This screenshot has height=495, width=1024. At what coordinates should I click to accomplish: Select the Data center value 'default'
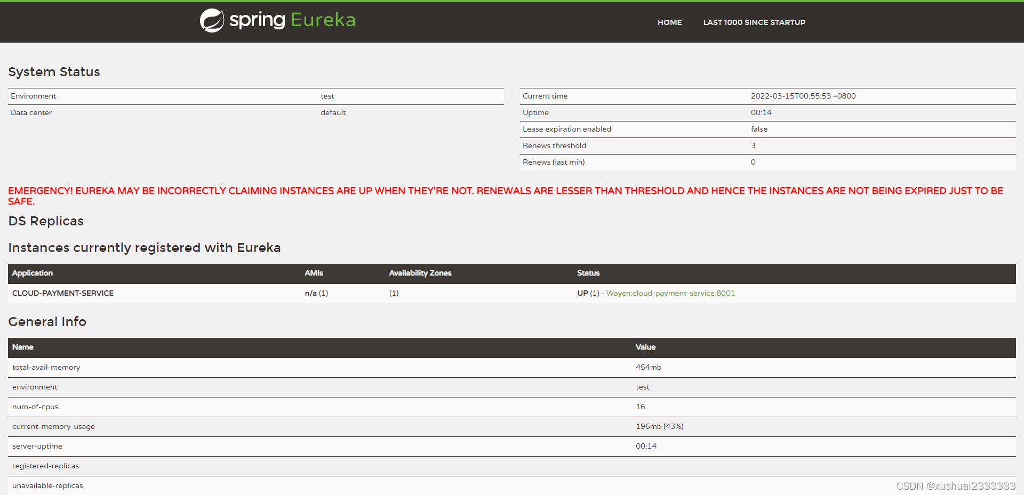(333, 112)
